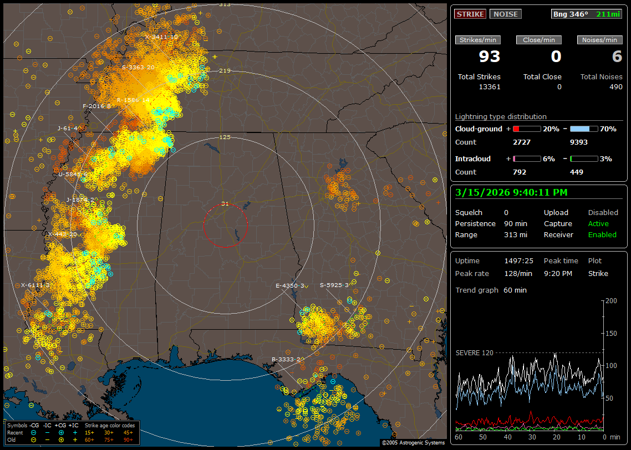Viewport: 631px width, 450px height.
Task: Click the blue negative cloud-ground percentage bar
Action: click(x=584, y=129)
